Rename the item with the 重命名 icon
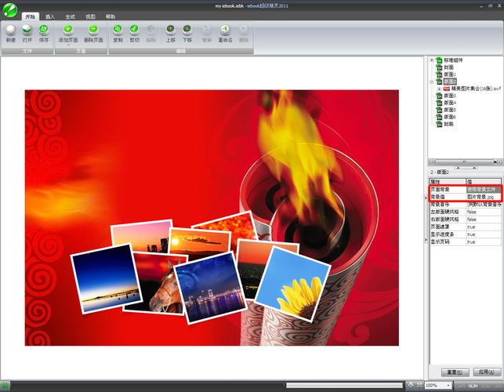Viewport: 504px width, 392px height. [x=225, y=31]
